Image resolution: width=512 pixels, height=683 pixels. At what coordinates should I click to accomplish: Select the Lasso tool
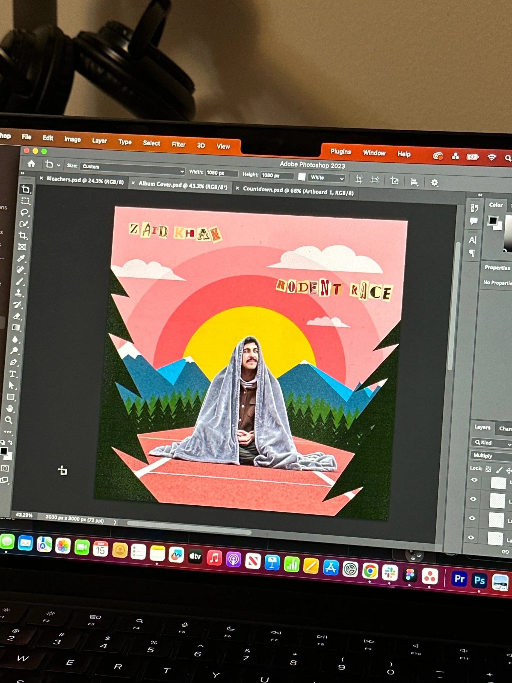24,213
